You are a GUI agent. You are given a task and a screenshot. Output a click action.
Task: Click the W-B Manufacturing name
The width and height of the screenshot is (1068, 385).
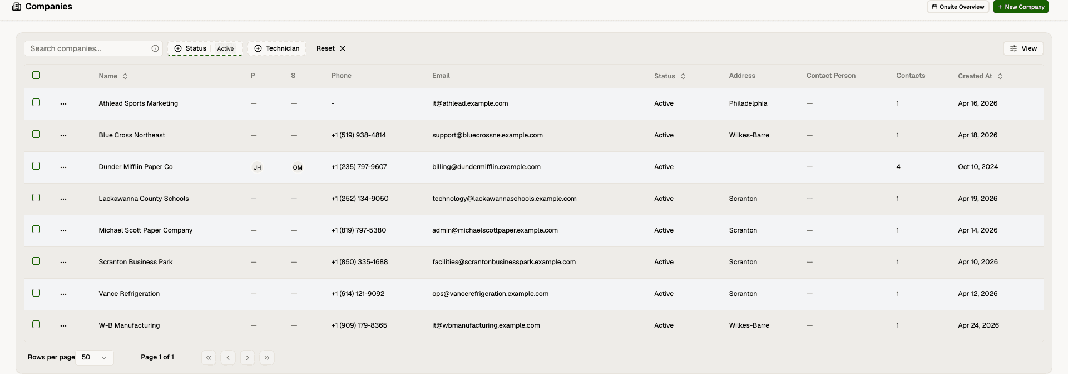129,325
